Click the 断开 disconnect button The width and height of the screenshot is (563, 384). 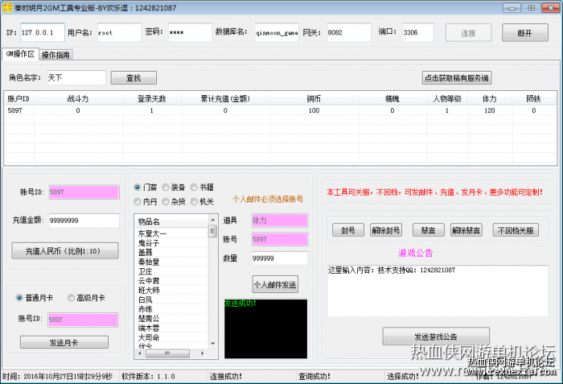point(524,33)
